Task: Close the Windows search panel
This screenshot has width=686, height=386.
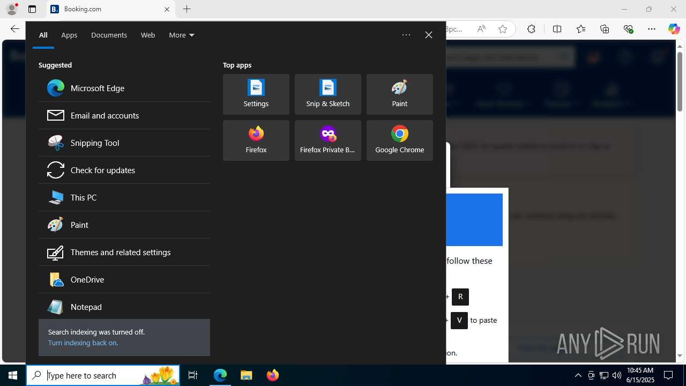Action: [429, 35]
